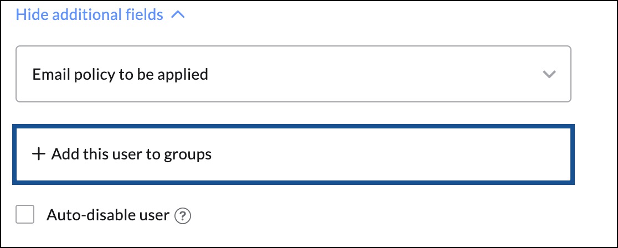Click inside the Email policy combo box
Screen dimensions: 618x248
293,74
